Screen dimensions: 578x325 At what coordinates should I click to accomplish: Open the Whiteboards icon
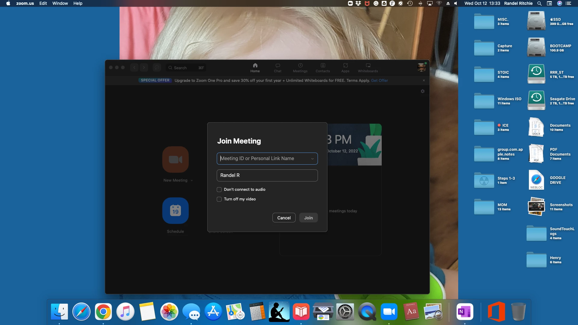pos(368,66)
